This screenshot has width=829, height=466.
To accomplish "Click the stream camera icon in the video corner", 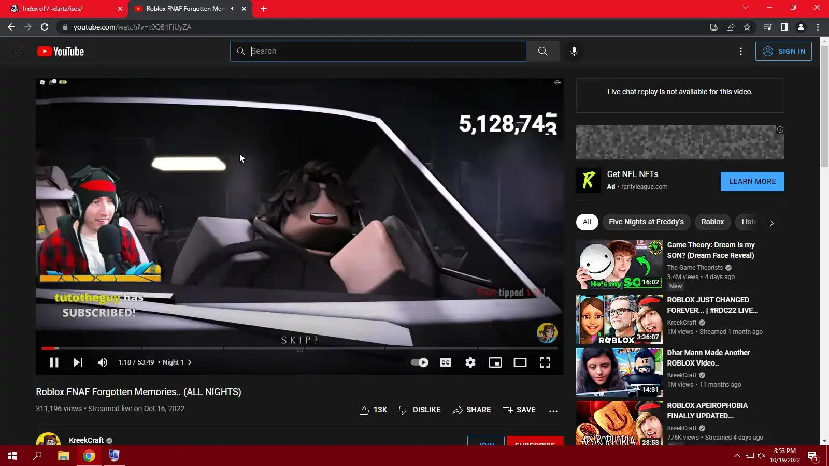I will click(x=558, y=82).
